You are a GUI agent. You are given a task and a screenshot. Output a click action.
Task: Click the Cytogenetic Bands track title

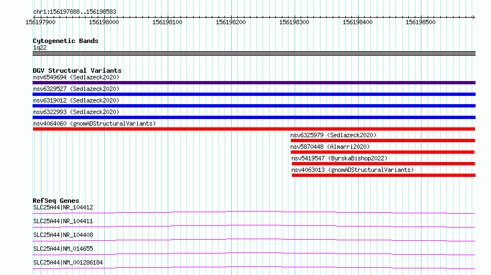pos(66,41)
